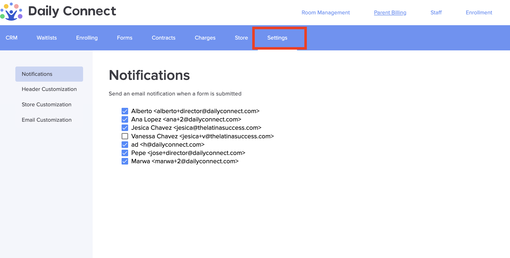Viewport: 510px width, 258px height.
Task: Click the marwa+2@dailyconnect.com label
Action: tap(185, 161)
